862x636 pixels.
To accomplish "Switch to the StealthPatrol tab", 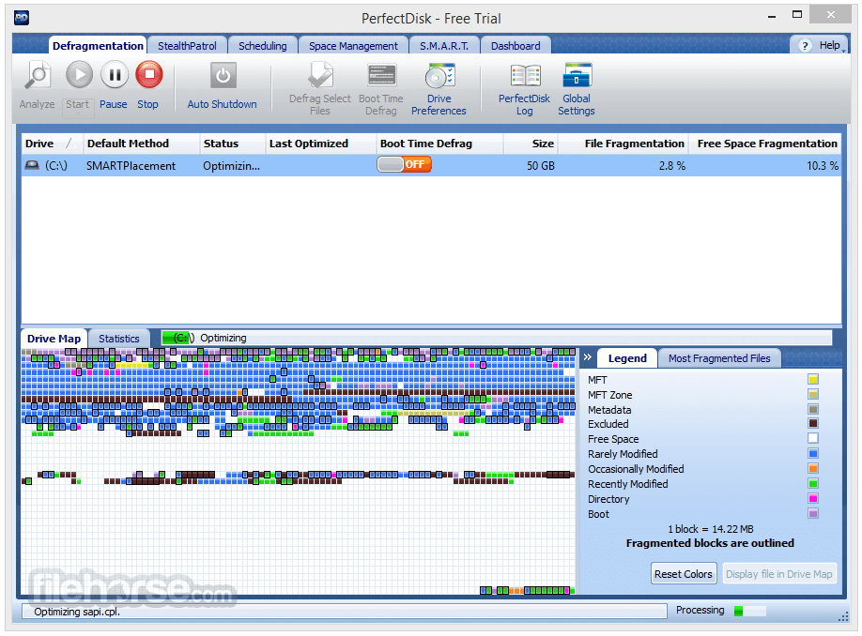I will (187, 46).
